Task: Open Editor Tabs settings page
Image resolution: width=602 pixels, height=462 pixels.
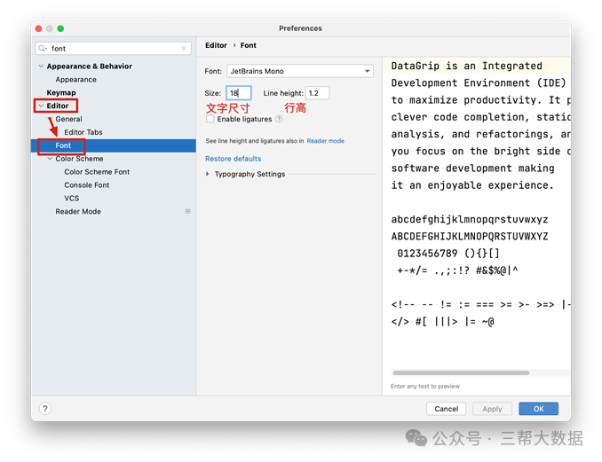Action: point(83,132)
